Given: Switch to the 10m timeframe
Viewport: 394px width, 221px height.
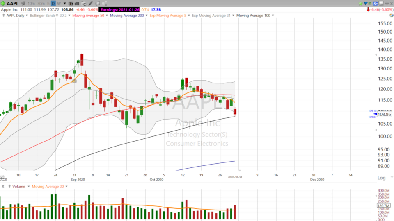Looking at the screenshot, I should 31,4.
